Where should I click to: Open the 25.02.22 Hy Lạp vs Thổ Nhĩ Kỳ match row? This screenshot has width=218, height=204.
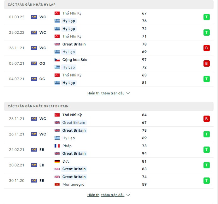pyautogui.click(x=109, y=33)
